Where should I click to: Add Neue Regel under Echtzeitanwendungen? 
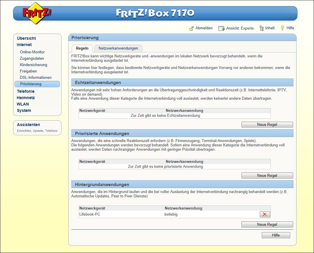(x=267, y=125)
